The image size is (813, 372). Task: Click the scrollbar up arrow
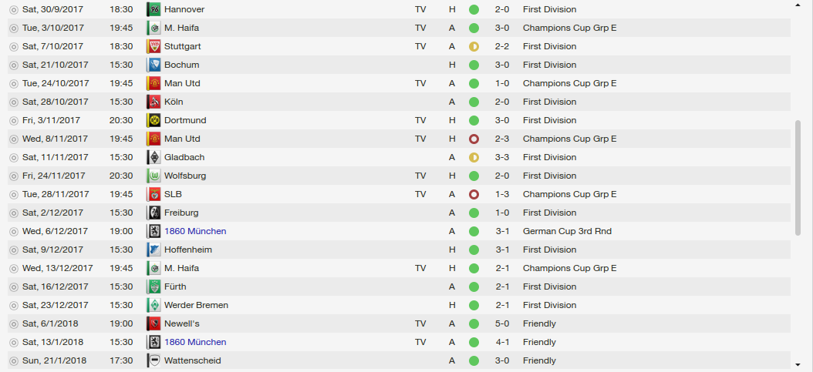(798, 5)
